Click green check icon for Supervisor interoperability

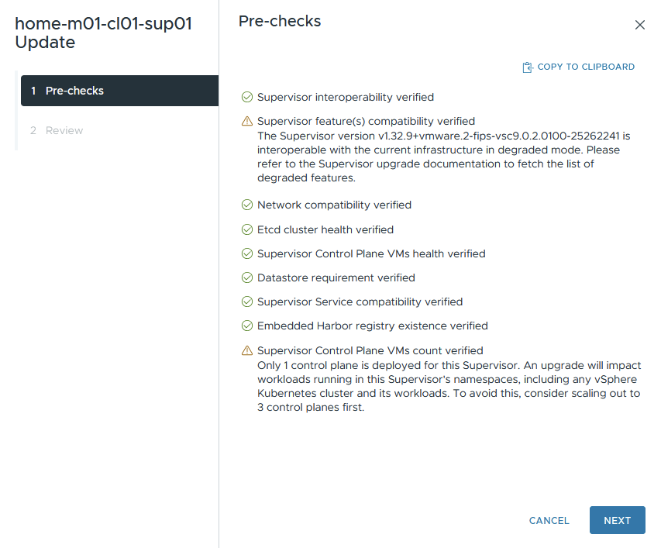tap(247, 98)
